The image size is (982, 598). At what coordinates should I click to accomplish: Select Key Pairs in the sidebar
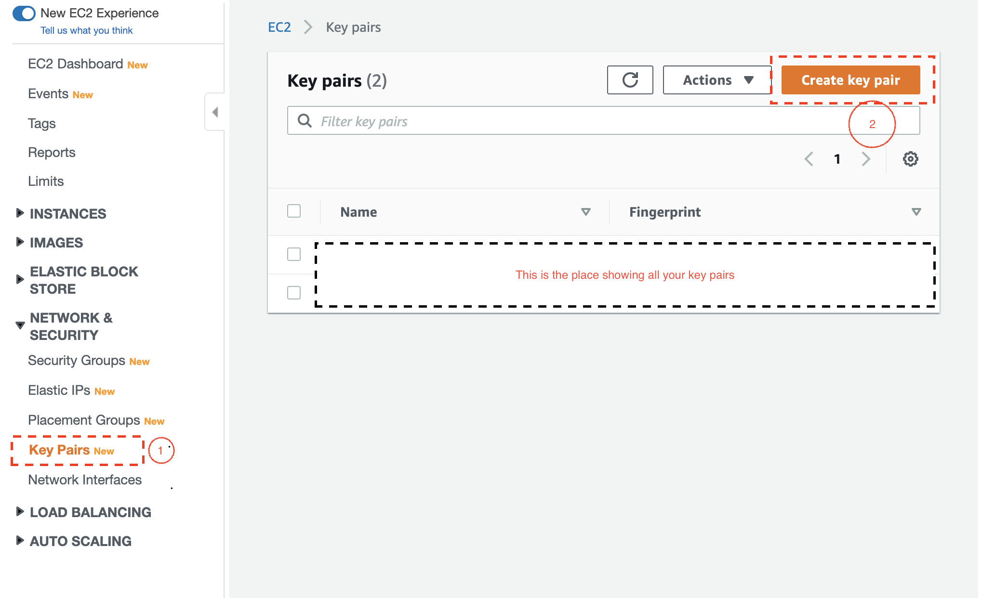(59, 450)
